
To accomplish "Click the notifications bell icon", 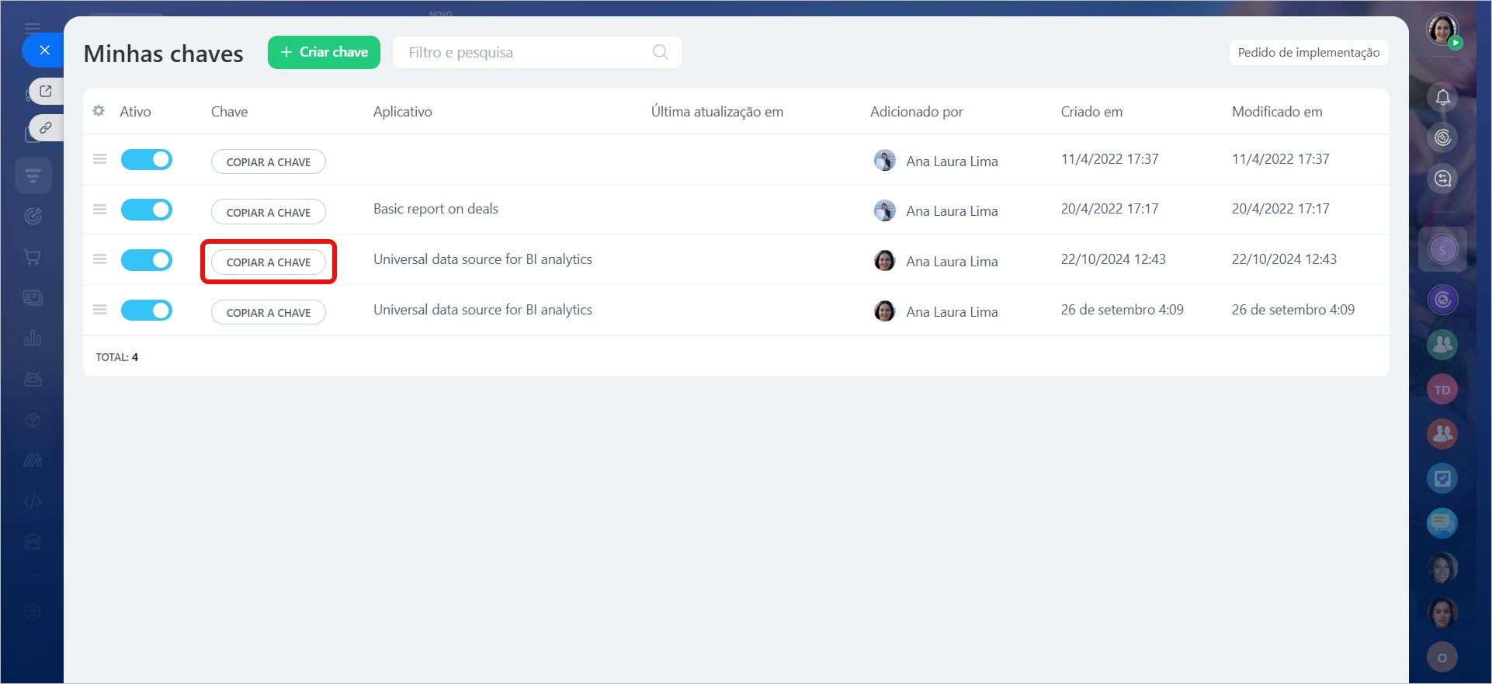I will coord(1442,97).
